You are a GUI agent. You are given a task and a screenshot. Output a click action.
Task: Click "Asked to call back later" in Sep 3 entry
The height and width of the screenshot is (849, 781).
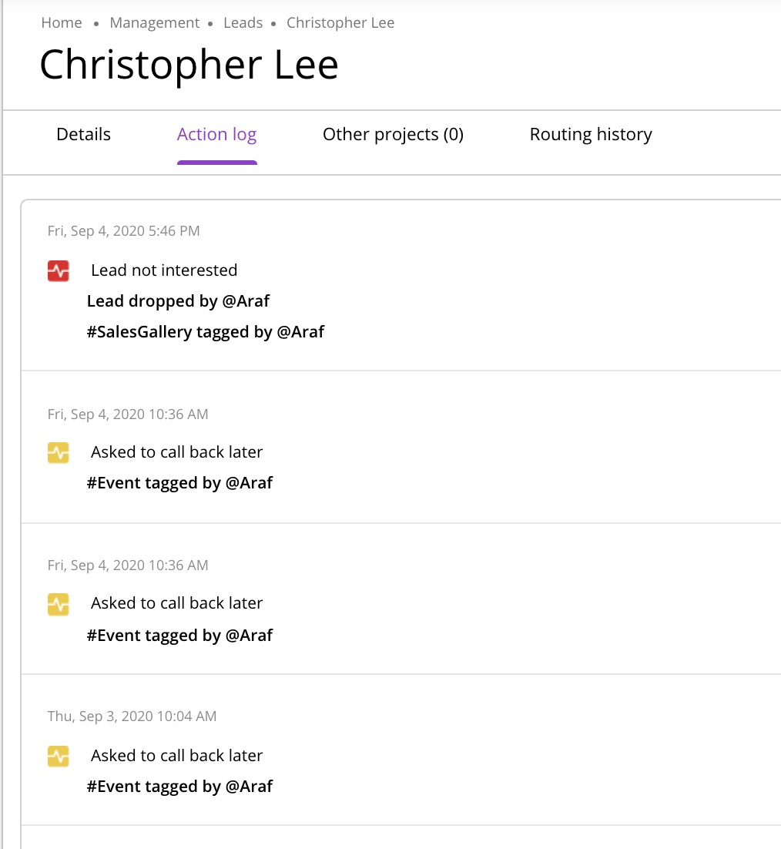coord(176,756)
